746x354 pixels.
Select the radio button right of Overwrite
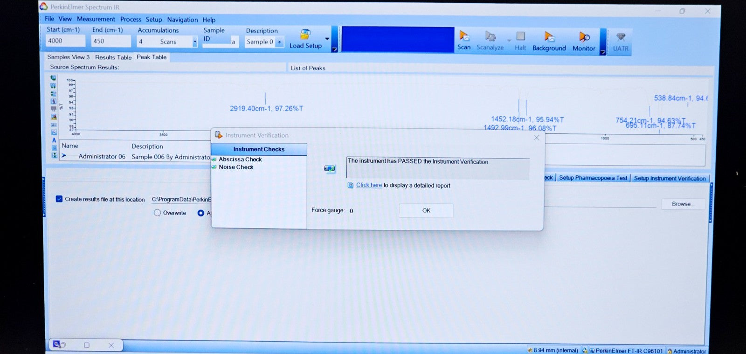pyautogui.click(x=200, y=213)
